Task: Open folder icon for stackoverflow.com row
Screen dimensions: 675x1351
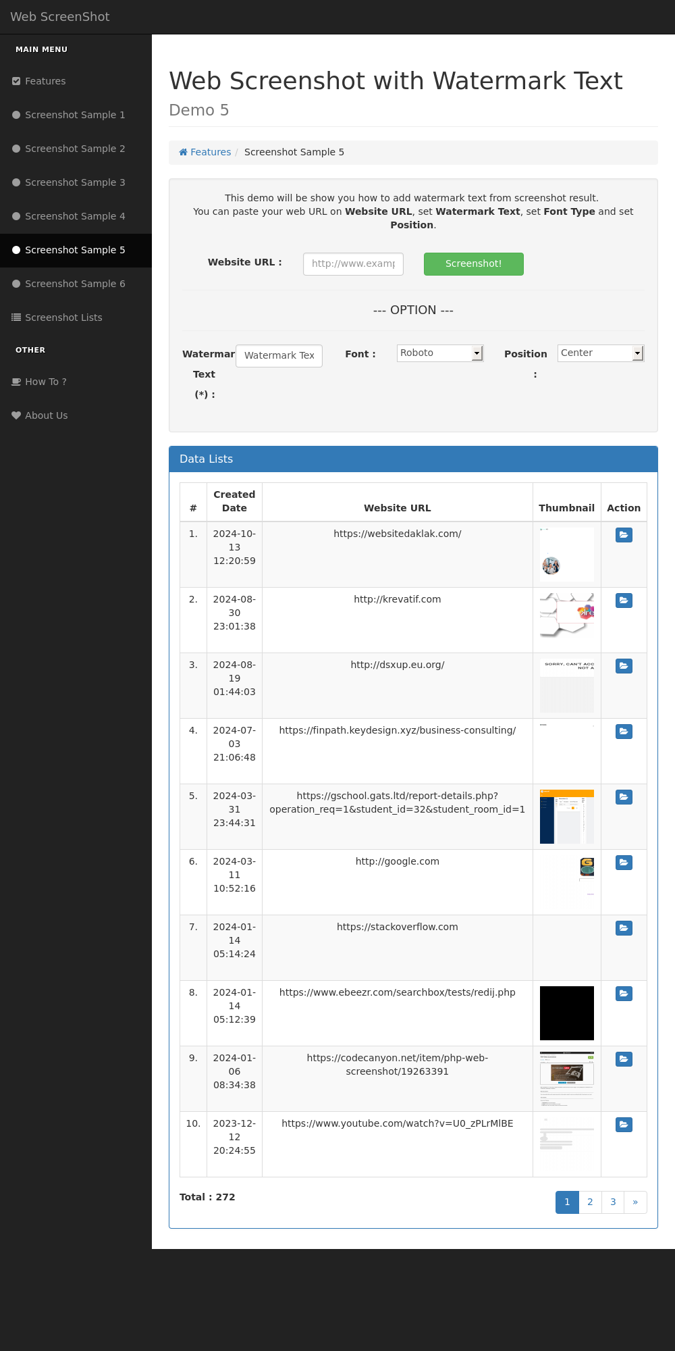Action: click(624, 928)
